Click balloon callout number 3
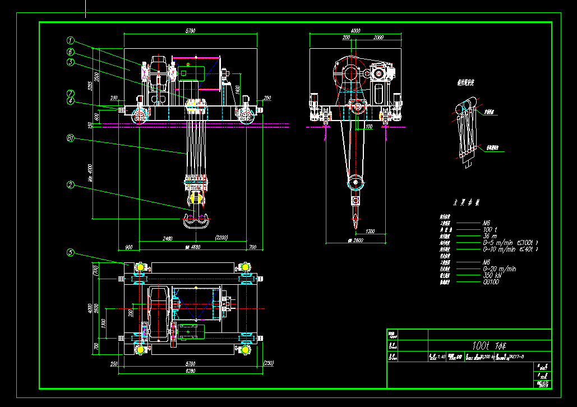The height and width of the screenshot is (407, 577). click(x=70, y=62)
